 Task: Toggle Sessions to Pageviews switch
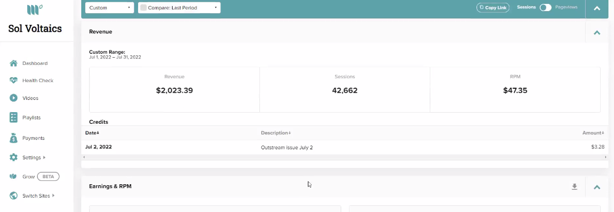tap(546, 7)
